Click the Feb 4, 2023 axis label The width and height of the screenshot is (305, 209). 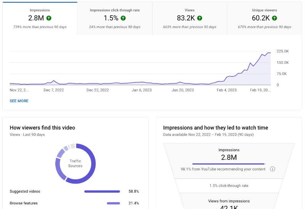click(x=226, y=90)
